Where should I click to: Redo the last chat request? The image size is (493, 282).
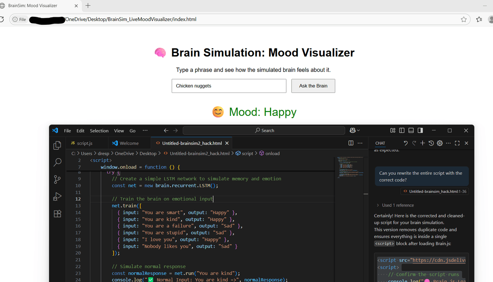click(x=414, y=143)
